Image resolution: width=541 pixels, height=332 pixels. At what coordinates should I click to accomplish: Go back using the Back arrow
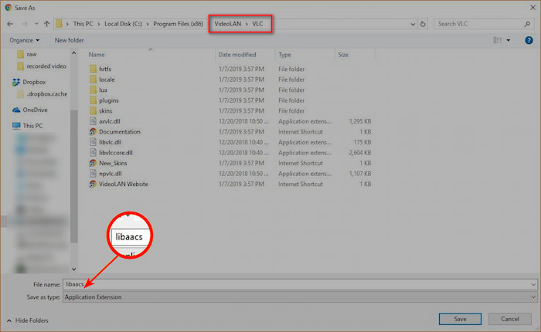10,24
